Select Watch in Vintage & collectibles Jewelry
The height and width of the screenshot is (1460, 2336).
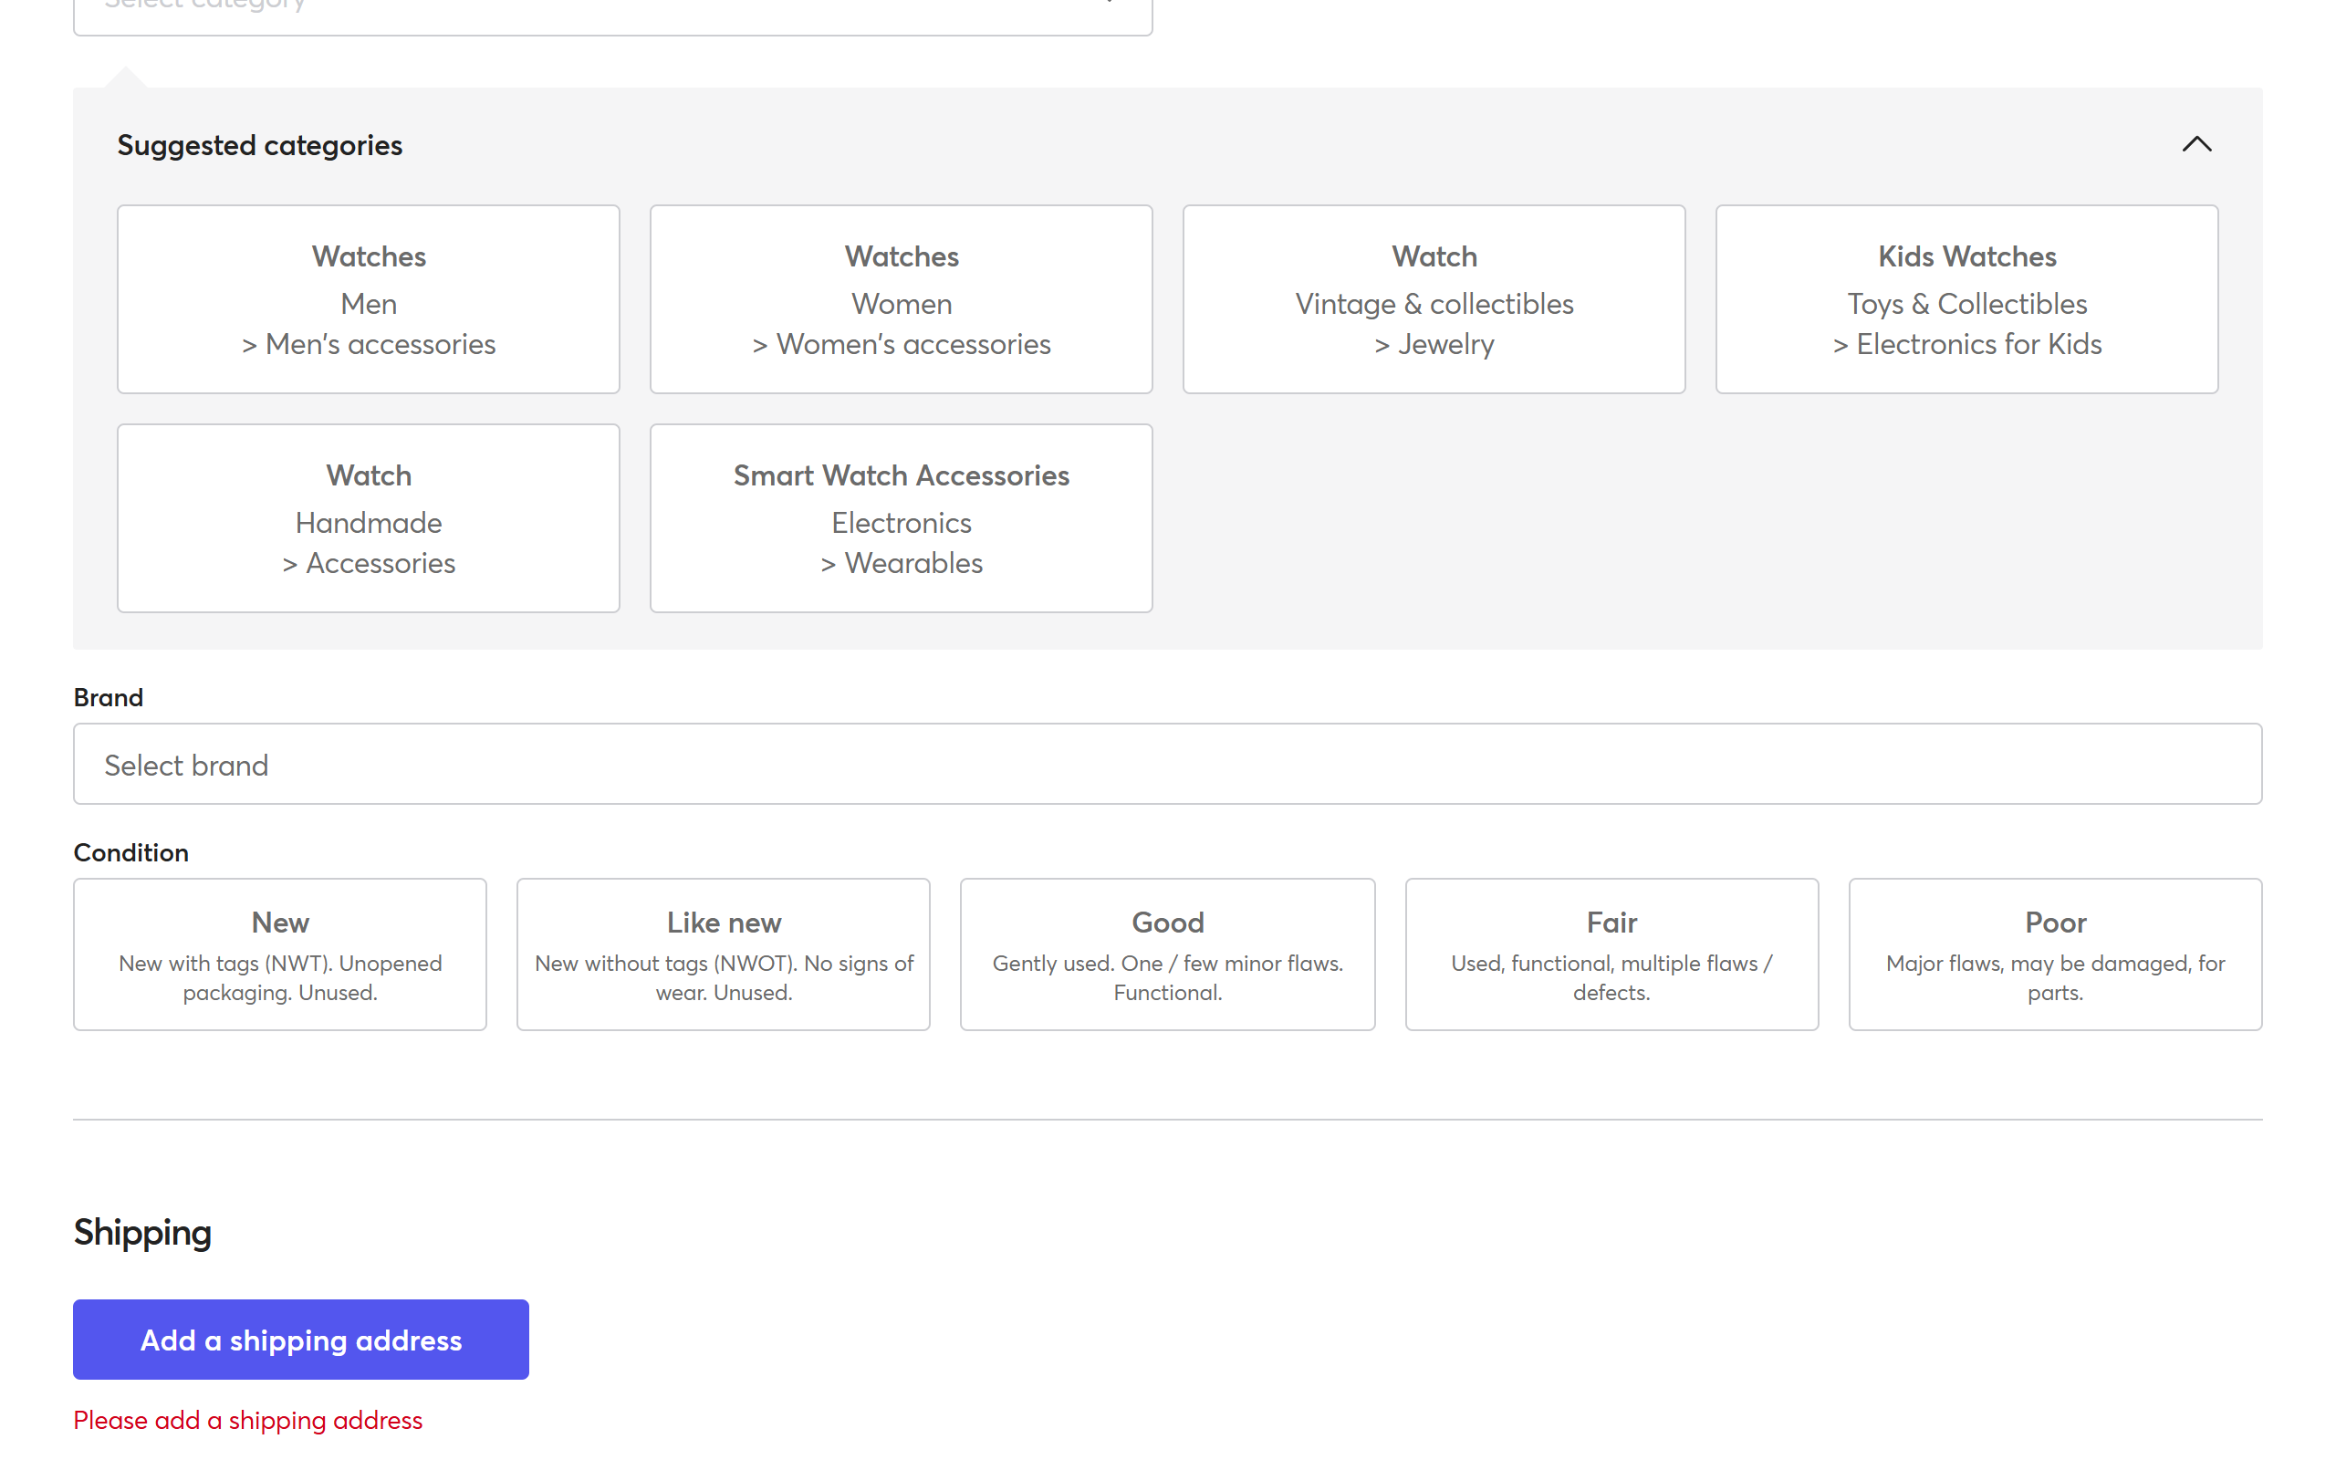[x=1434, y=299]
